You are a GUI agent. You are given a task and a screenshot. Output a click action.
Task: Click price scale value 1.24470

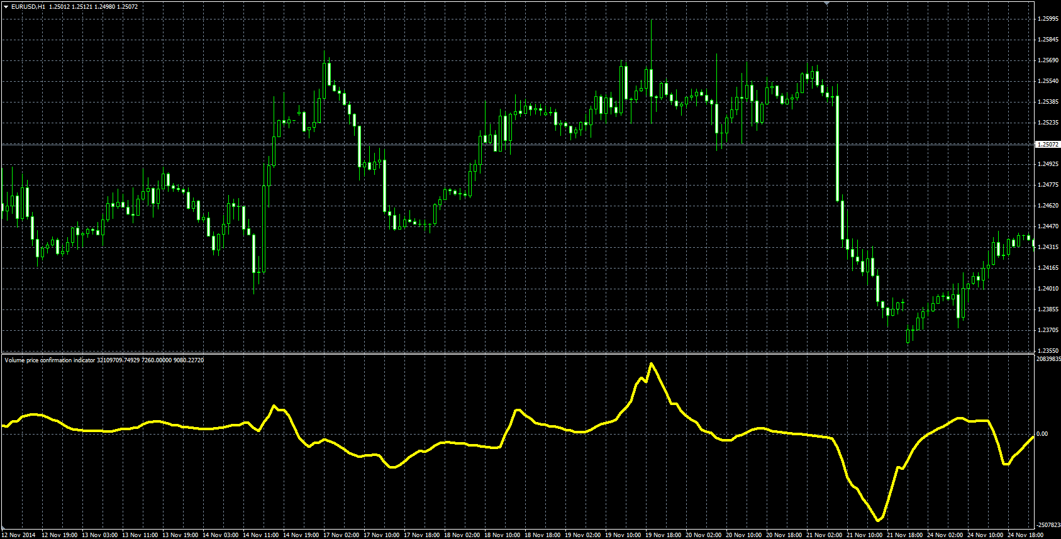pyautogui.click(x=1047, y=226)
